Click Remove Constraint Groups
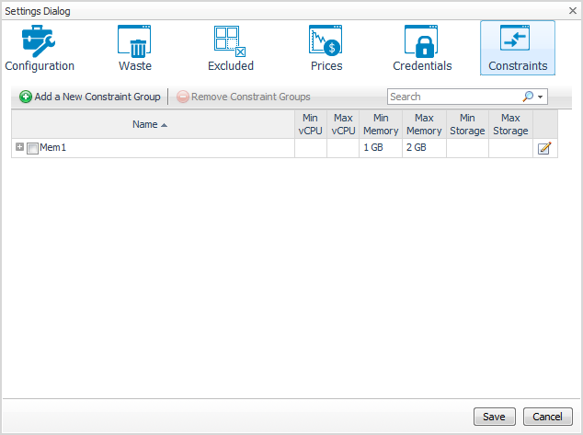This screenshot has height=435, width=583. (244, 97)
